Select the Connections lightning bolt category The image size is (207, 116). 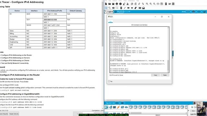(x=118, y=107)
